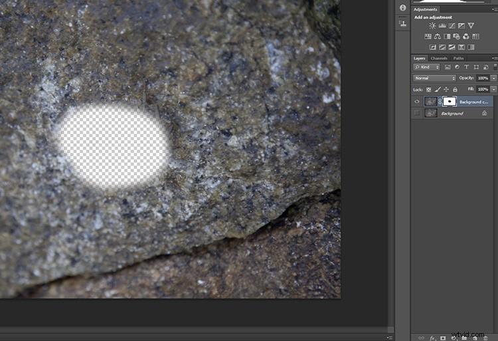Add a Brightness/Contrast adjustment
The width and height of the screenshot is (498, 341).
432,26
